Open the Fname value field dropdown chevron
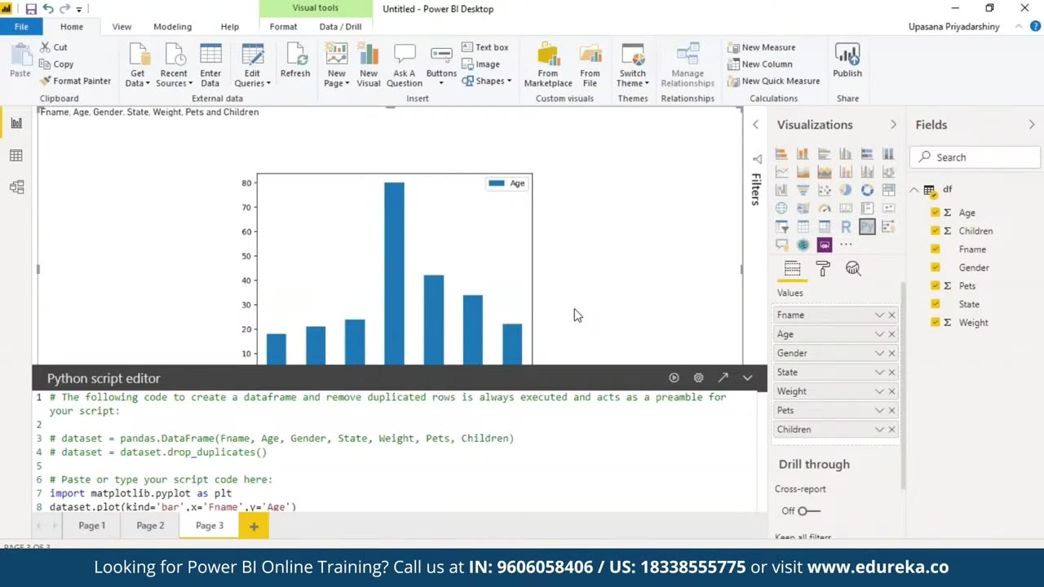 [879, 315]
